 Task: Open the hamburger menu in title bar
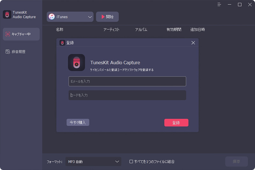click(219, 4)
